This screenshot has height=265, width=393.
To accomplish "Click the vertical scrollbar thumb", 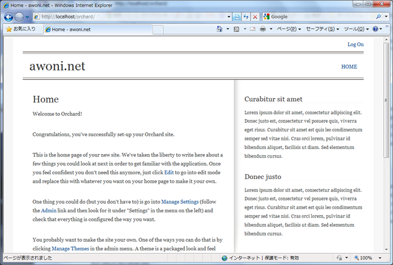I will click(x=386, y=100).
